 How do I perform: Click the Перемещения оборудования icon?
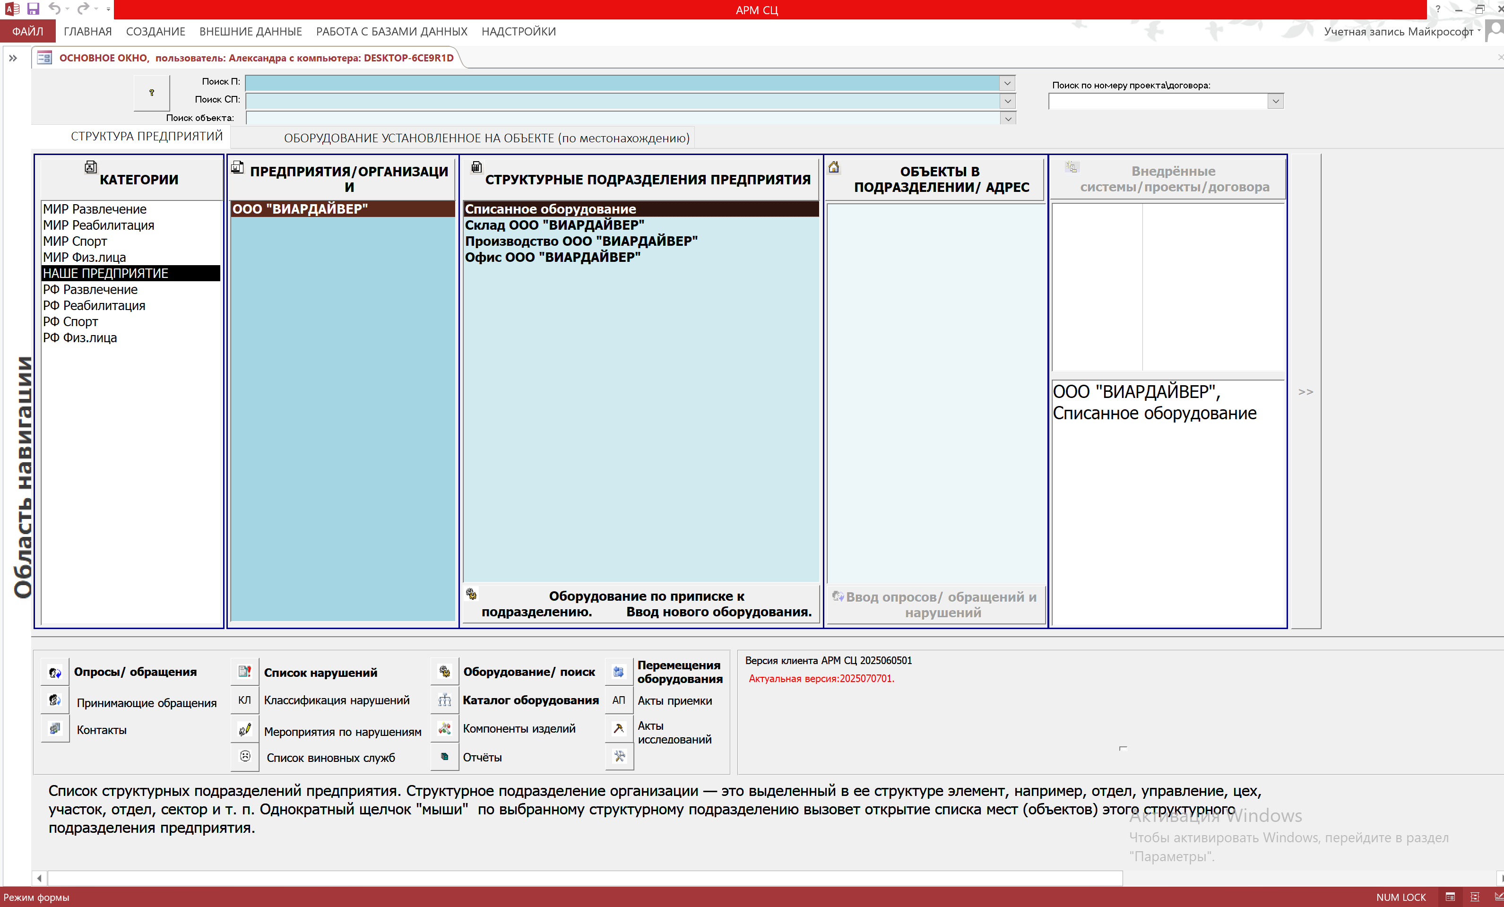pos(618,672)
